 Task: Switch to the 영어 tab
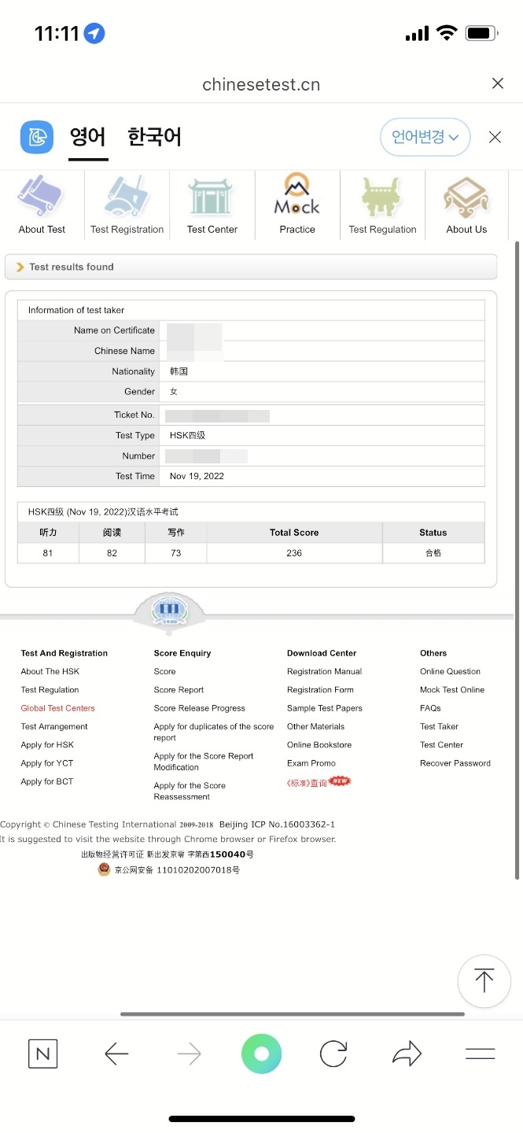coord(88,138)
